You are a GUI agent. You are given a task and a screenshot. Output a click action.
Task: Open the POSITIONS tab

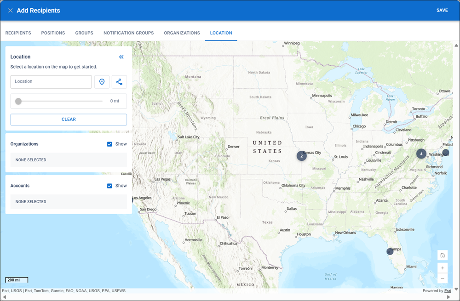[53, 33]
